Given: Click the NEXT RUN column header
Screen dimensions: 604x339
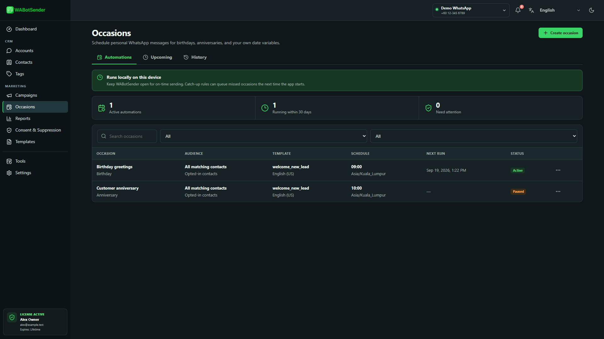Looking at the screenshot, I should click(x=436, y=153).
